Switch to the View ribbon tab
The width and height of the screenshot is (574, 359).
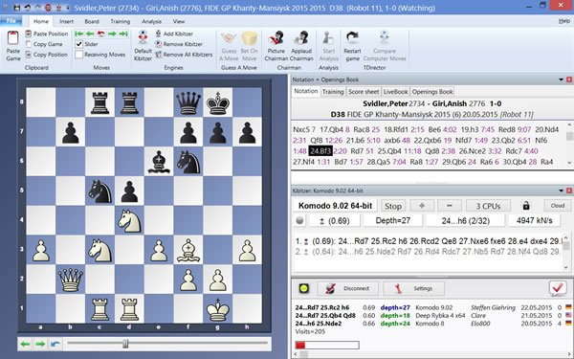[179, 21]
